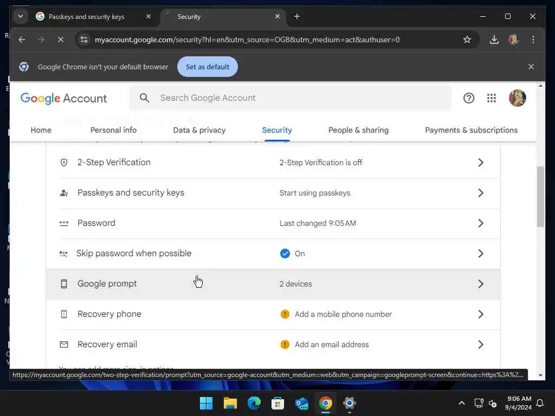Open the Windows Start menu
This screenshot has width=555, height=416.
click(206, 403)
